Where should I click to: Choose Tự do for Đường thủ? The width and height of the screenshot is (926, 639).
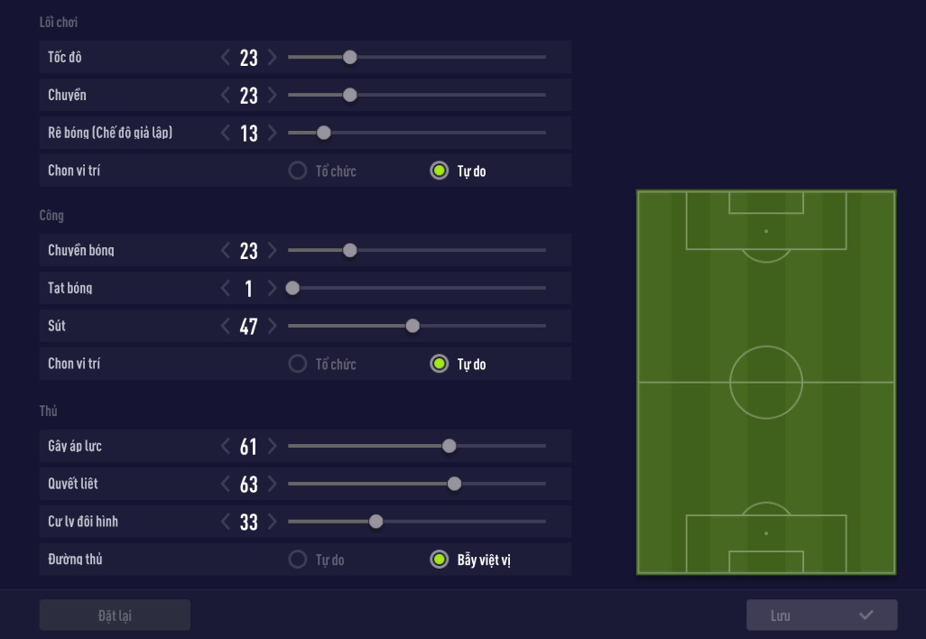298,560
